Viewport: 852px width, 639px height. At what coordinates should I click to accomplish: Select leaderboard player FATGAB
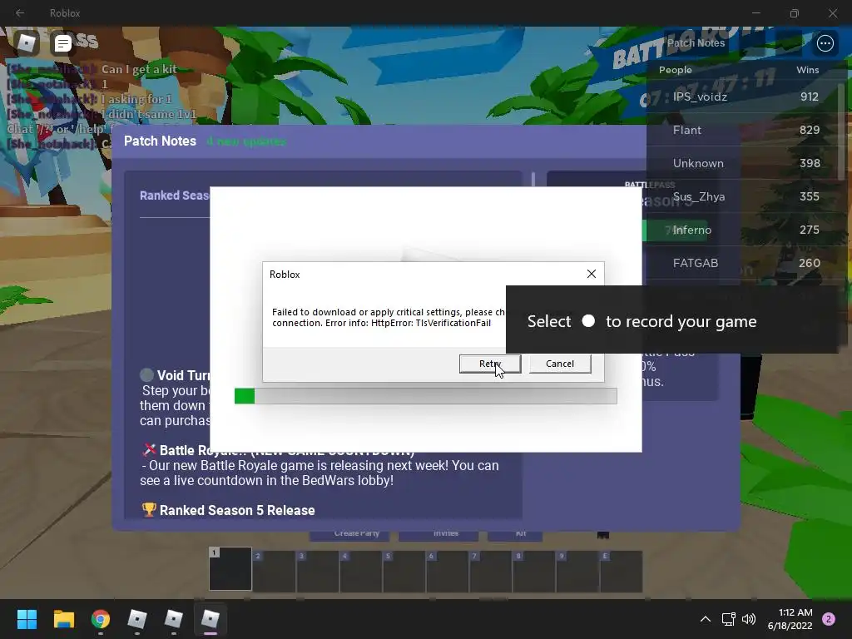pyautogui.click(x=696, y=263)
